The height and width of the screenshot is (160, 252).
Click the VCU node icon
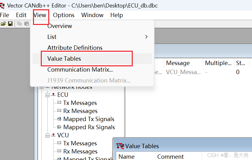(x=53, y=135)
